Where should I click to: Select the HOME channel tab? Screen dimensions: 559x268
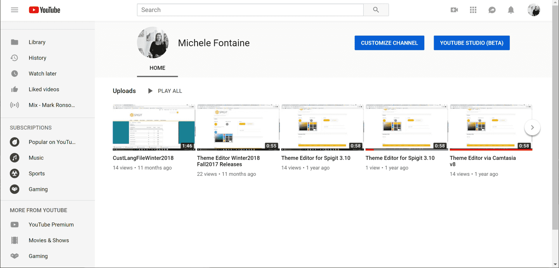157,68
